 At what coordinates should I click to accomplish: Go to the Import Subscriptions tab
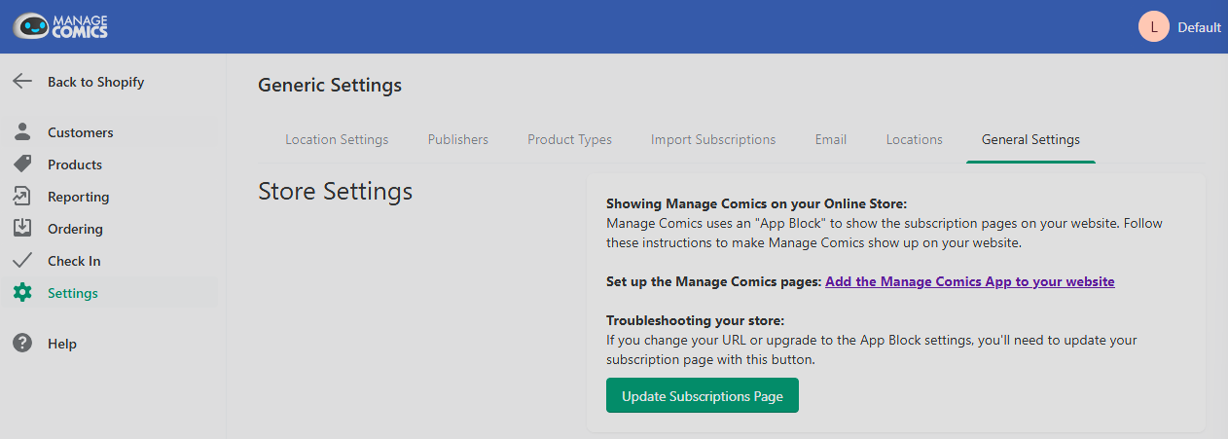pyautogui.click(x=713, y=139)
